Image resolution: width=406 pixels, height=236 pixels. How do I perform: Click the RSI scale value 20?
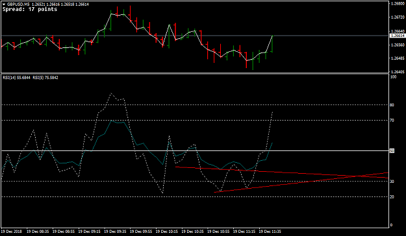point(392,197)
